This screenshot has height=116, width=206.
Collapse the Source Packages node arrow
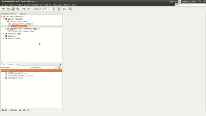[3, 19]
